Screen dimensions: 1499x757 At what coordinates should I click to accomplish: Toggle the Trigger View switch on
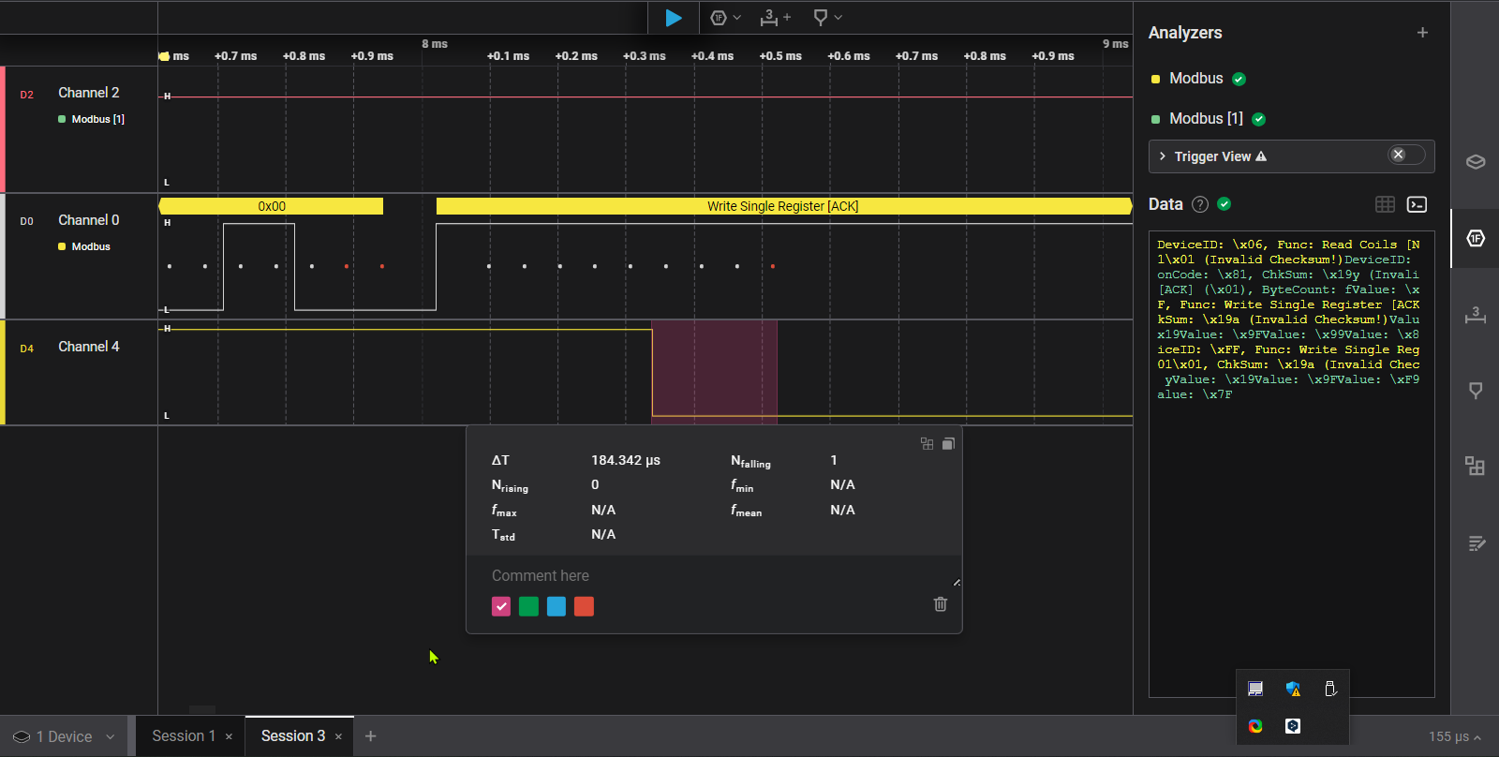tap(1405, 156)
